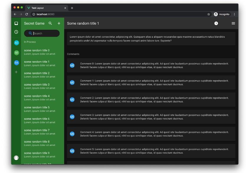This screenshot has height=173, width=246.
Task: Reload the page
Action: pyautogui.click(x=27, y=14)
